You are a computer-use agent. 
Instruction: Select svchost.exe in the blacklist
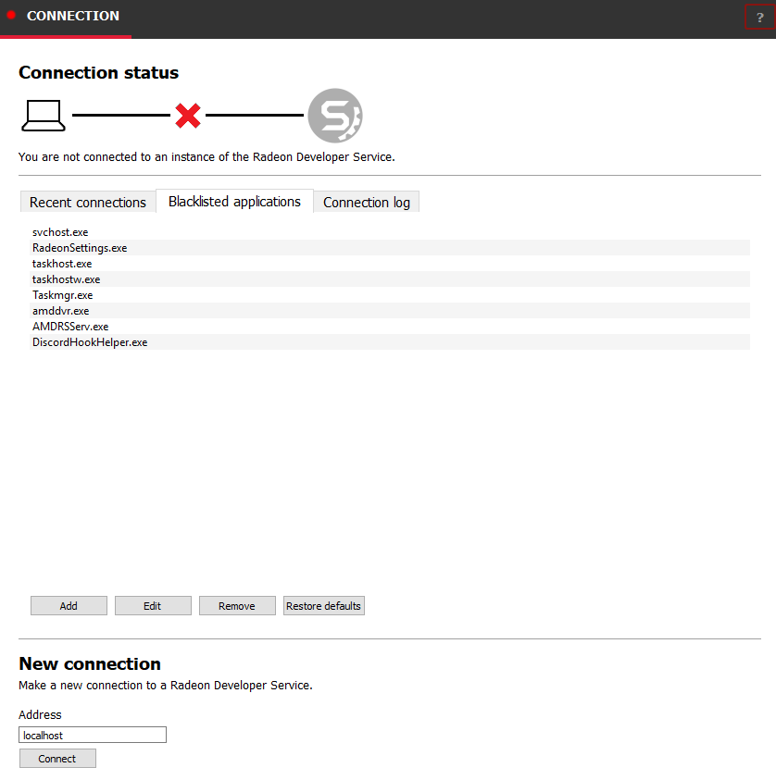pos(60,232)
